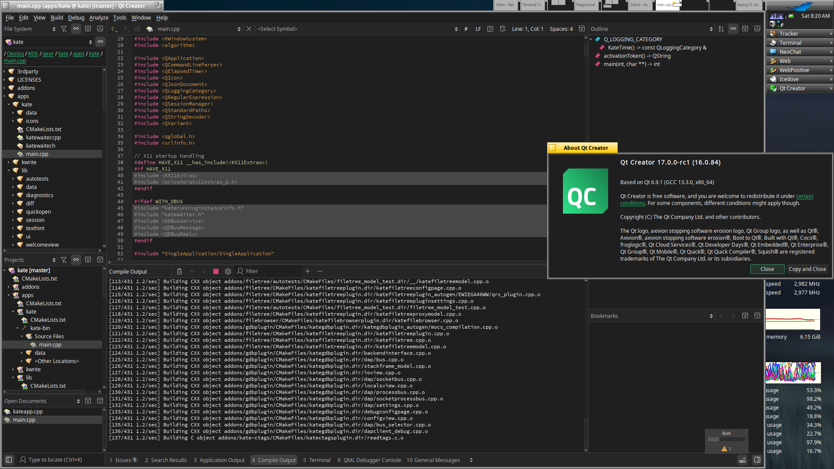This screenshot has height=469, width=834.
Task: Click the sort alphabetically icon in Outline panel
Action: coord(721,29)
